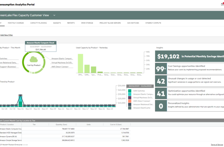Open the Terms of Service link

(x=217, y=145)
